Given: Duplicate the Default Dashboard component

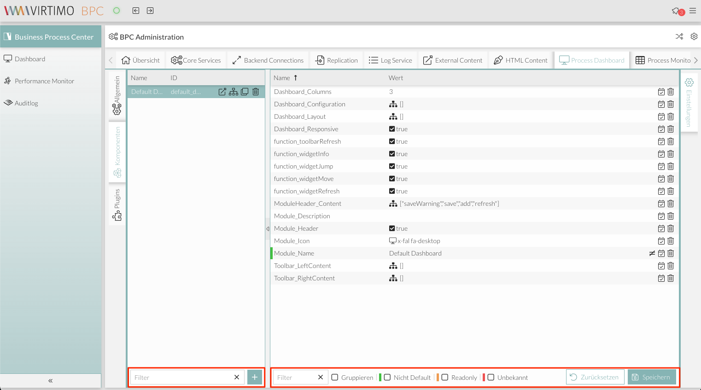Looking at the screenshot, I should pos(244,92).
